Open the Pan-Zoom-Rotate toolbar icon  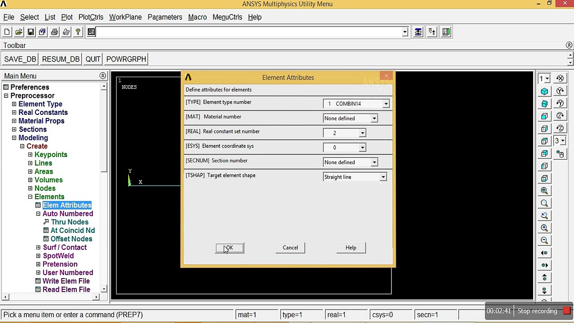(x=42, y=32)
